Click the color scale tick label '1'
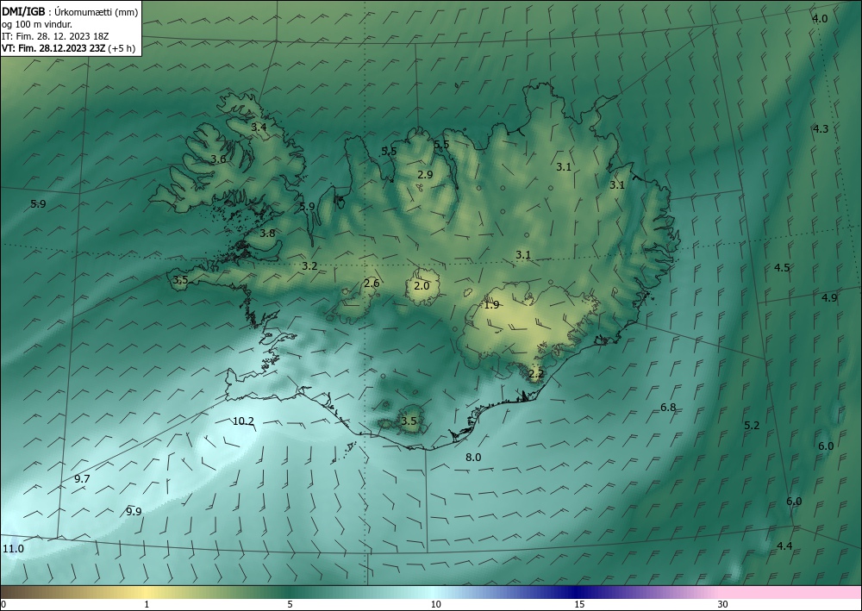The width and height of the screenshot is (862, 611). (x=147, y=605)
